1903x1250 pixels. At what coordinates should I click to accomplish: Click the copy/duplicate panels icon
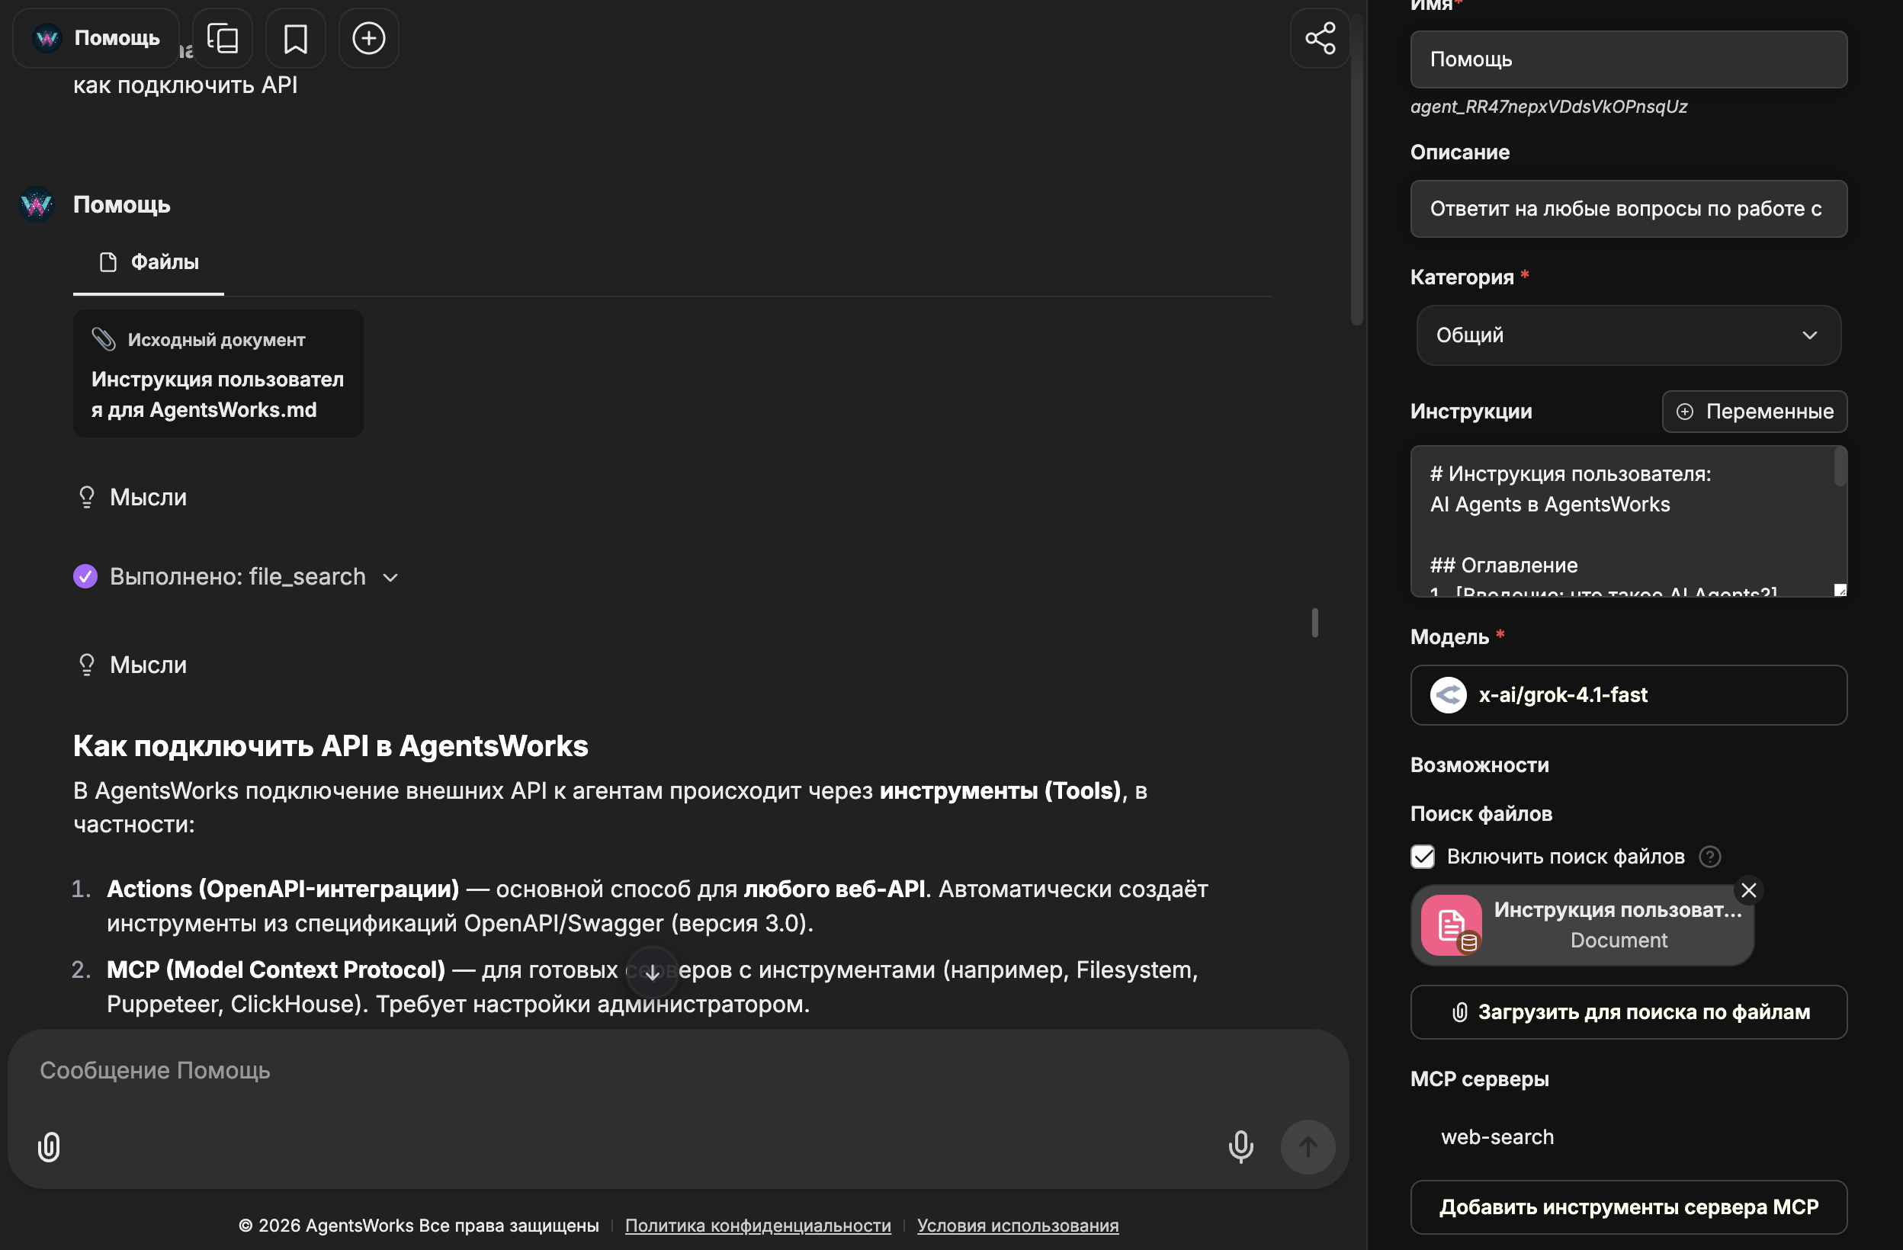(x=223, y=38)
